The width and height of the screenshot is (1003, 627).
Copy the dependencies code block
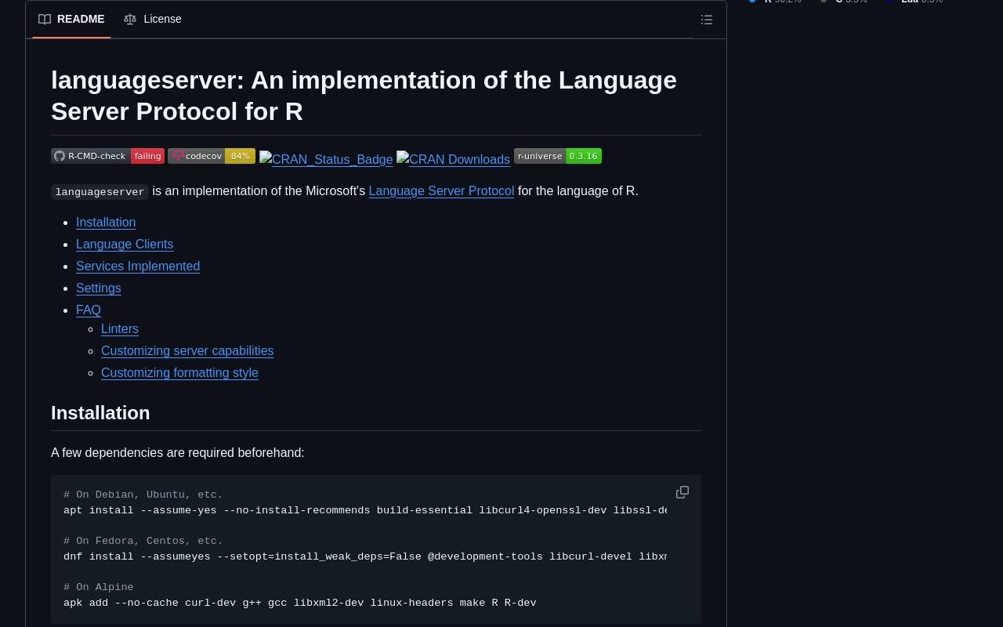683,492
